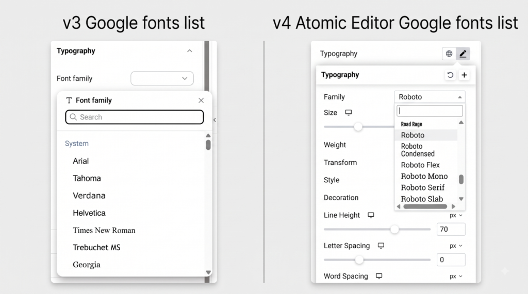Choose Tahoma from the font list
Image resolution: width=528 pixels, height=294 pixels.
[87, 178]
